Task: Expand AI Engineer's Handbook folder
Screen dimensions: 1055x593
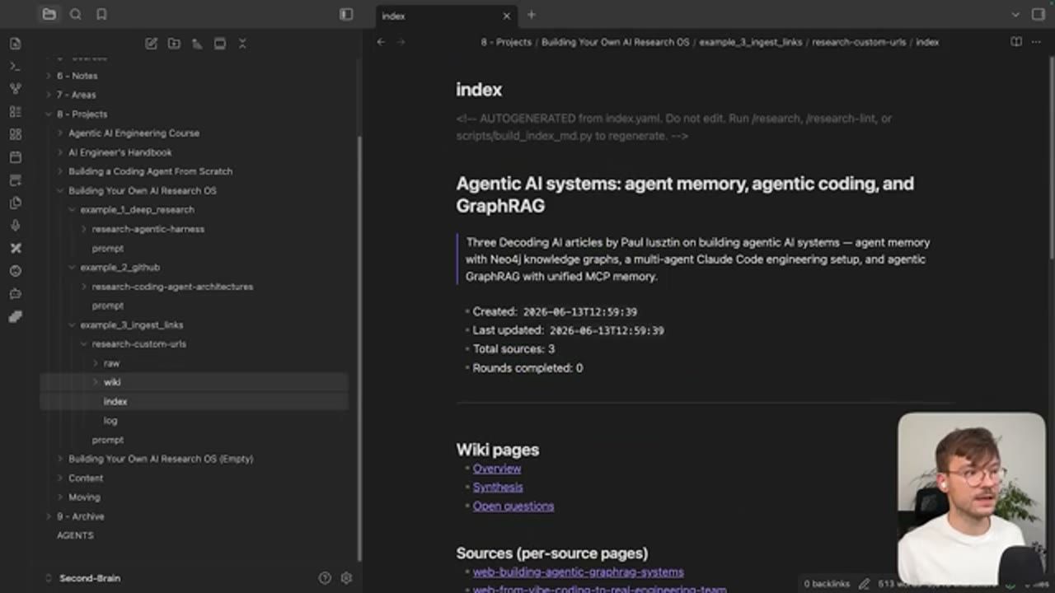Action: 120,152
